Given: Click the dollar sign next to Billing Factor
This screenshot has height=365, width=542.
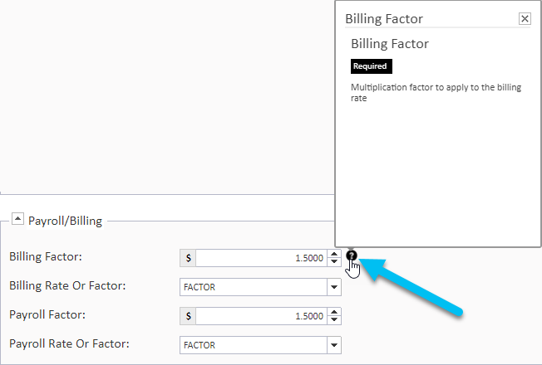Looking at the screenshot, I should point(188,258).
